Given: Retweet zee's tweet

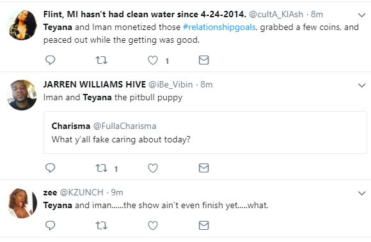Looking at the screenshot, I should (102, 225).
